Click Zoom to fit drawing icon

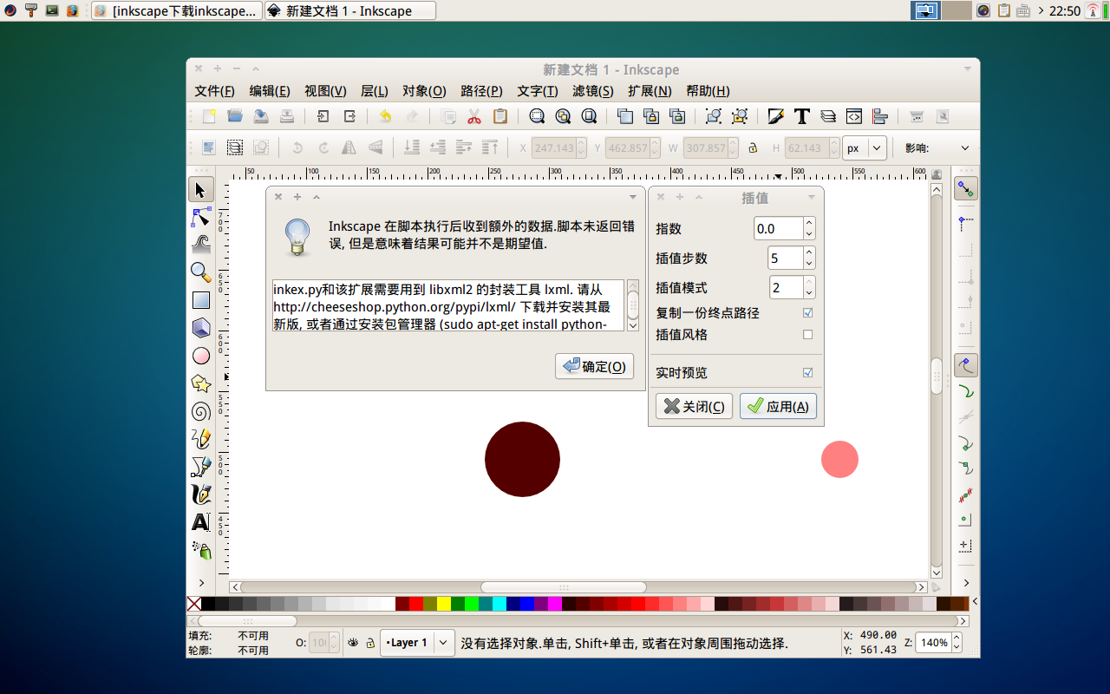point(563,116)
